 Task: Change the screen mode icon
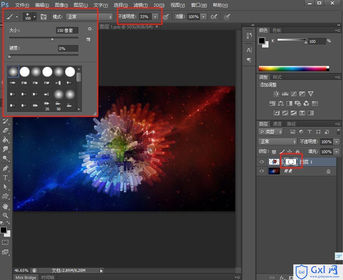click(x=5, y=252)
